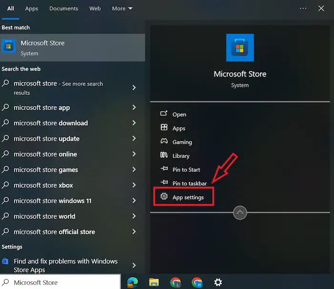Select Pin to Start
The width and height of the screenshot is (334, 289).
coord(186,170)
